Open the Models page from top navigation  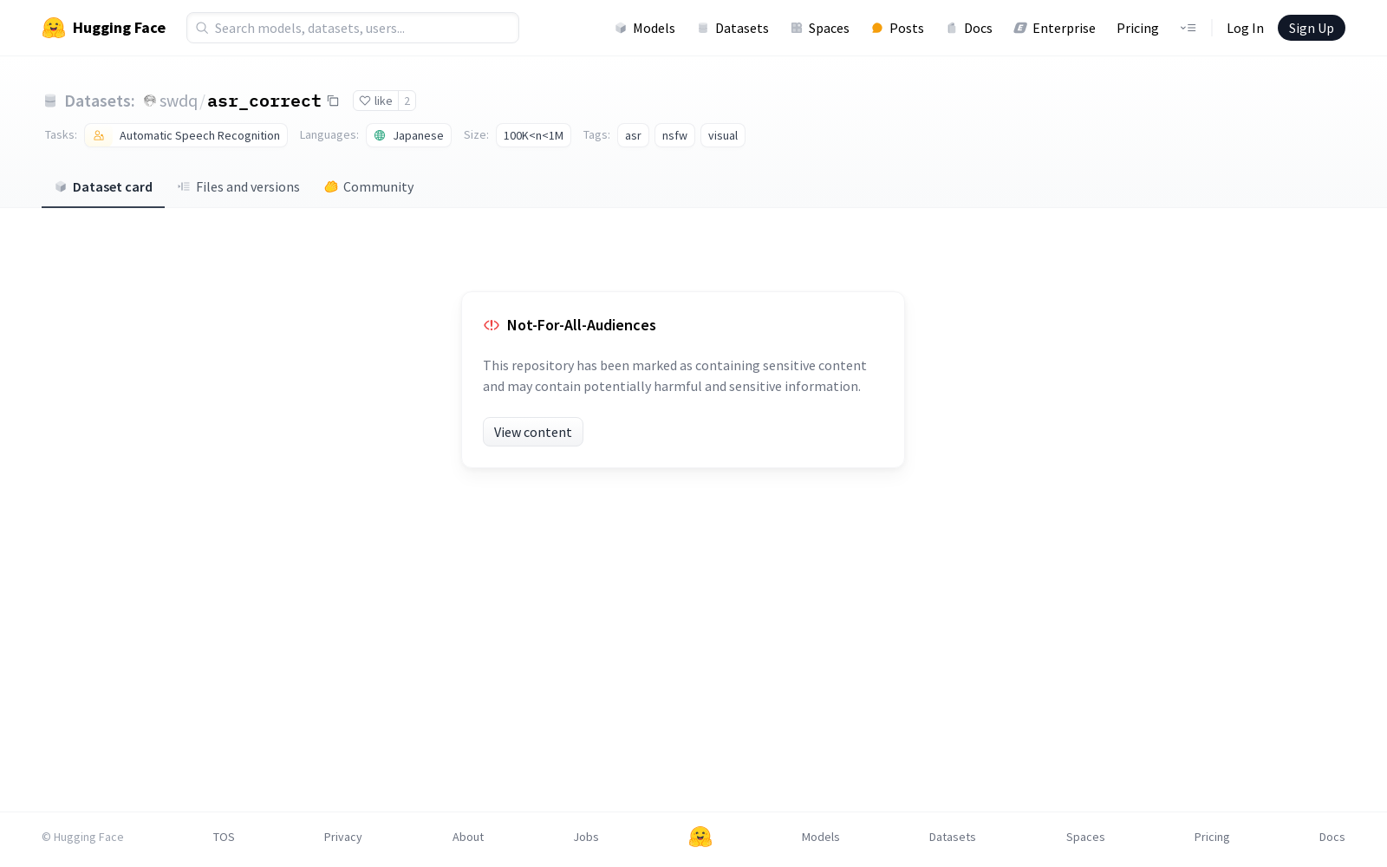tap(645, 28)
